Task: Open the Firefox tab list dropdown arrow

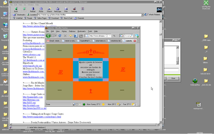Action: 139,41
